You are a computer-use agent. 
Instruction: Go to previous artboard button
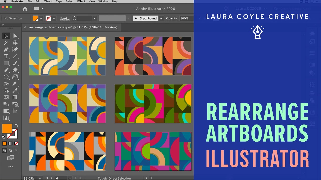click(x=52, y=178)
